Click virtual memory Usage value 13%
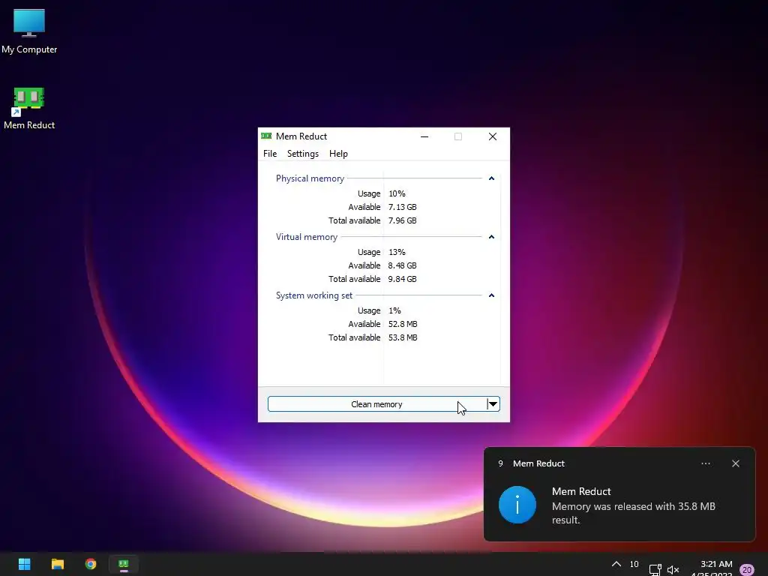 pyautogui.click(x=397, y=252)
